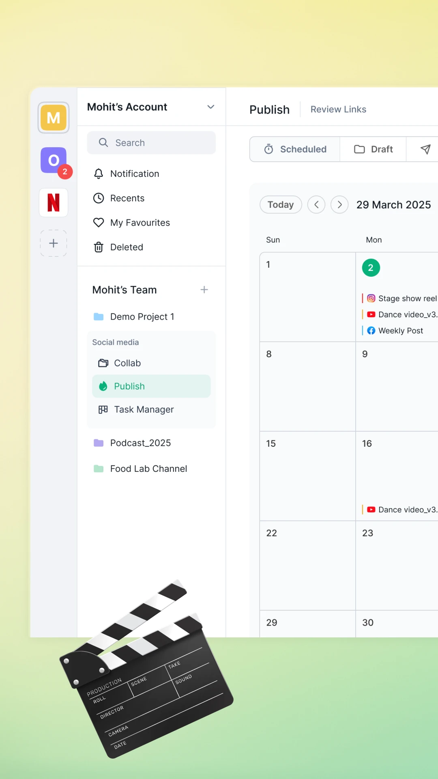
Task: Select highlighted calendar day 2
Action: click(x=371, y=268)
